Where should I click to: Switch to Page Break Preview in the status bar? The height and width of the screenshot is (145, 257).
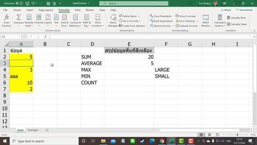(x=217, y=135)
